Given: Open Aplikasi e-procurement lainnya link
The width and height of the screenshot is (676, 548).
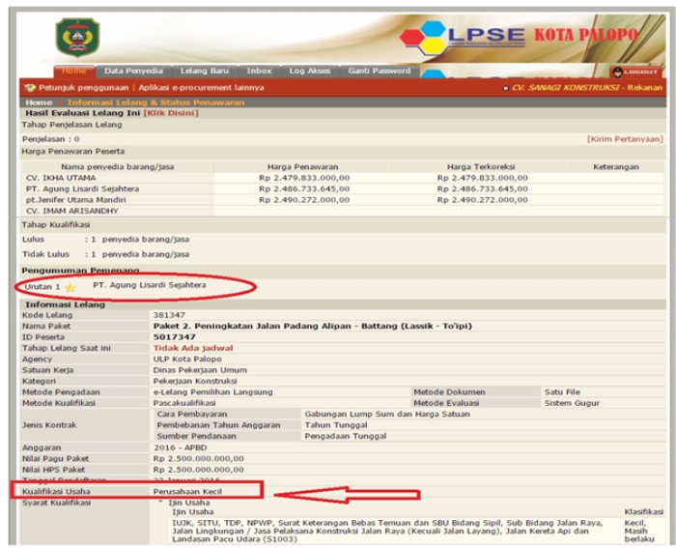Looking at the screenshot, I should (x=201, y=88).
